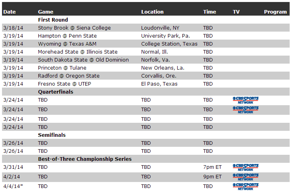
Task: Click the CBS Sports Network logo for first 3/24/14 quarterfinal
Action: (246, 100)
